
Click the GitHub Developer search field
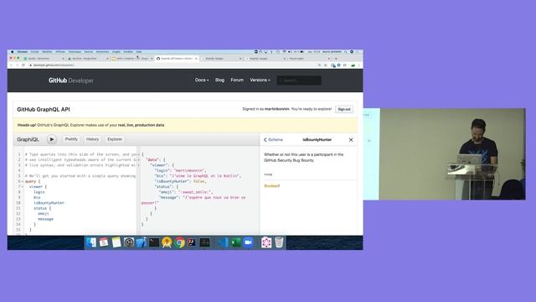coord(299,81)
